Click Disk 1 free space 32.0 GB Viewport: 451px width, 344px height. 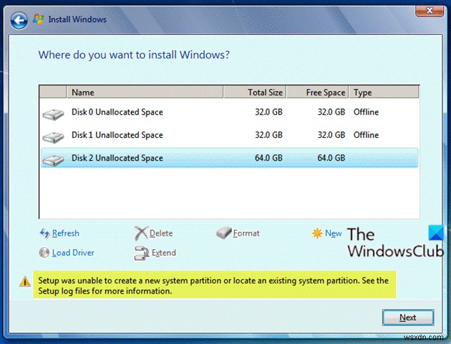(331, 135)
